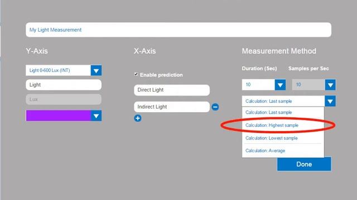Image resolution: width=357 pixels, height=200 pixels.
Task: Click the Indirect Light input field
Action: point(172,107)
